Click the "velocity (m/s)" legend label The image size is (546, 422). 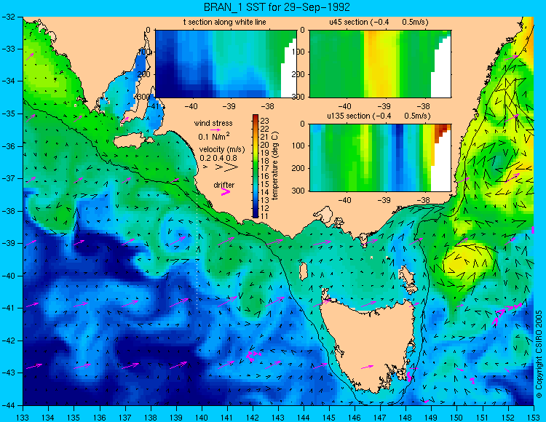click(x=222, y=150)
